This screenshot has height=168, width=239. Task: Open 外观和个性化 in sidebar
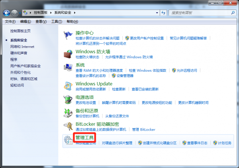tap(20, 72)
